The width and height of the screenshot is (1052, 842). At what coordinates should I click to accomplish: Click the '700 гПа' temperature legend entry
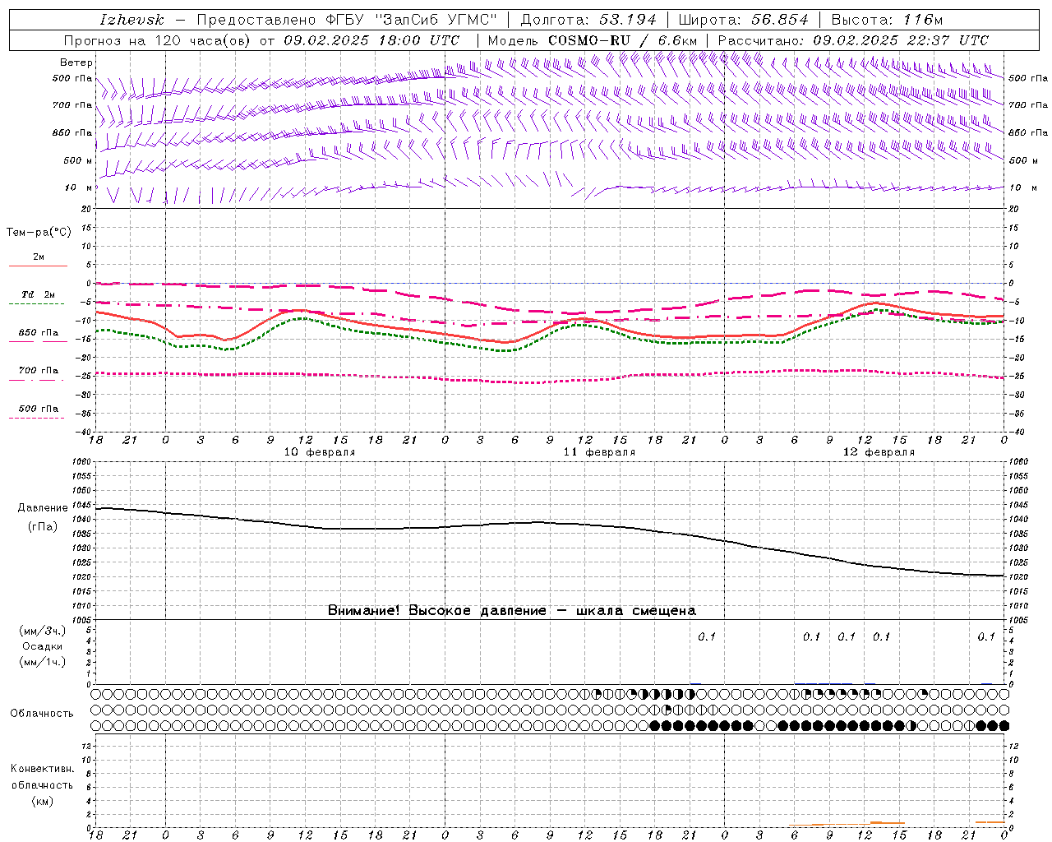pyautogui.click(x=38, y=371)
